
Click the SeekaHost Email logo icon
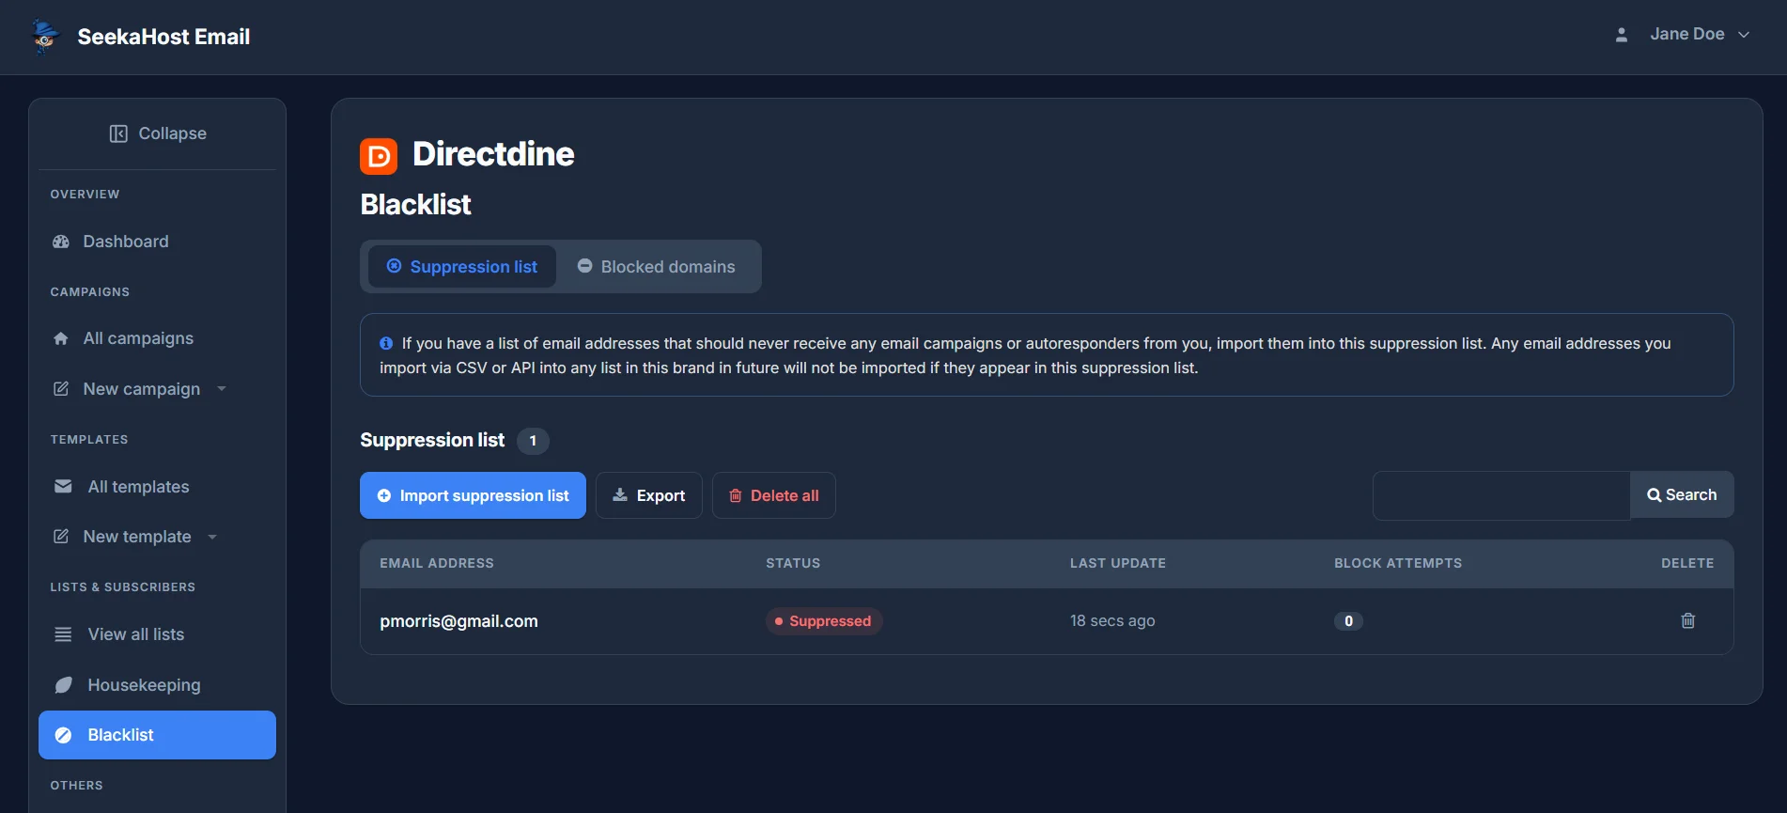coord(44,37)
